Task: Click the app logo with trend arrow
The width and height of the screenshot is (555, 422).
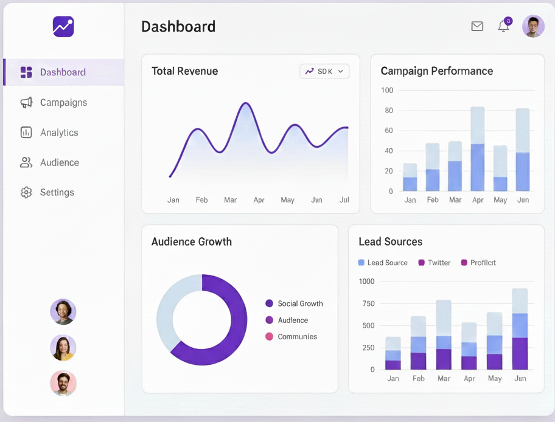Action: point(63,26)
